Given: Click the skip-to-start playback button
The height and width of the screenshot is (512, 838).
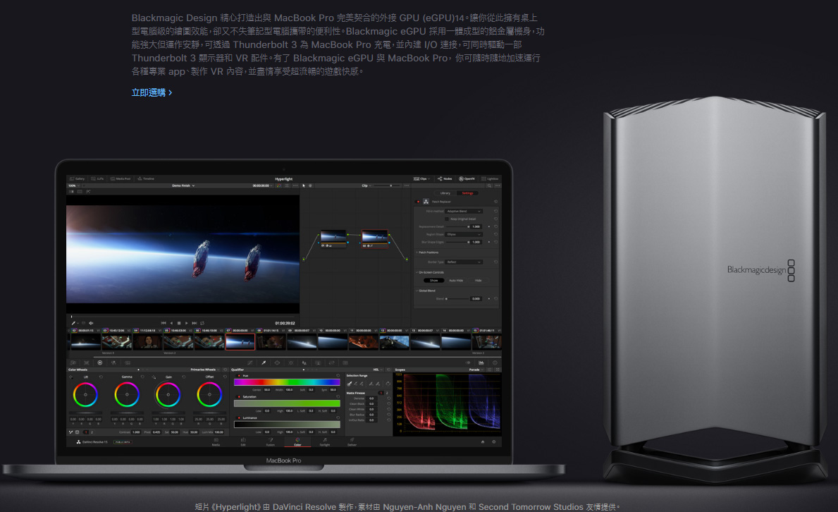Looking at the screenshot, I should click(x=164, y=323).
